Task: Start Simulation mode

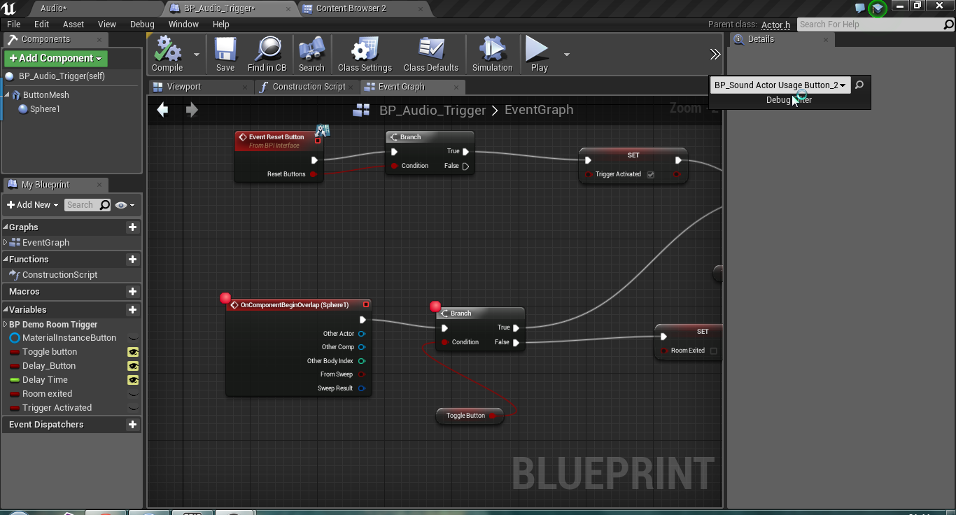Action: [x=492, y=55]
